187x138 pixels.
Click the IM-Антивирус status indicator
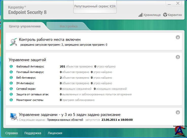tap(11, 83)
